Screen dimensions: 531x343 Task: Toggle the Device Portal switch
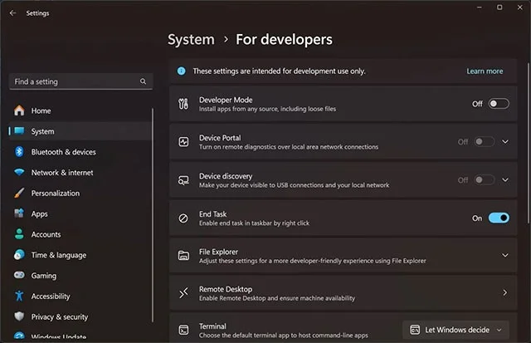485,142
